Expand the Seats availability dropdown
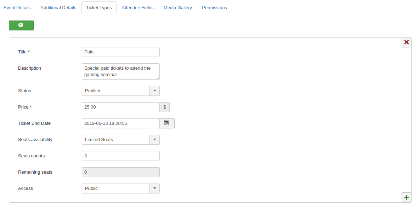419x209 pixels. point(121,140)
